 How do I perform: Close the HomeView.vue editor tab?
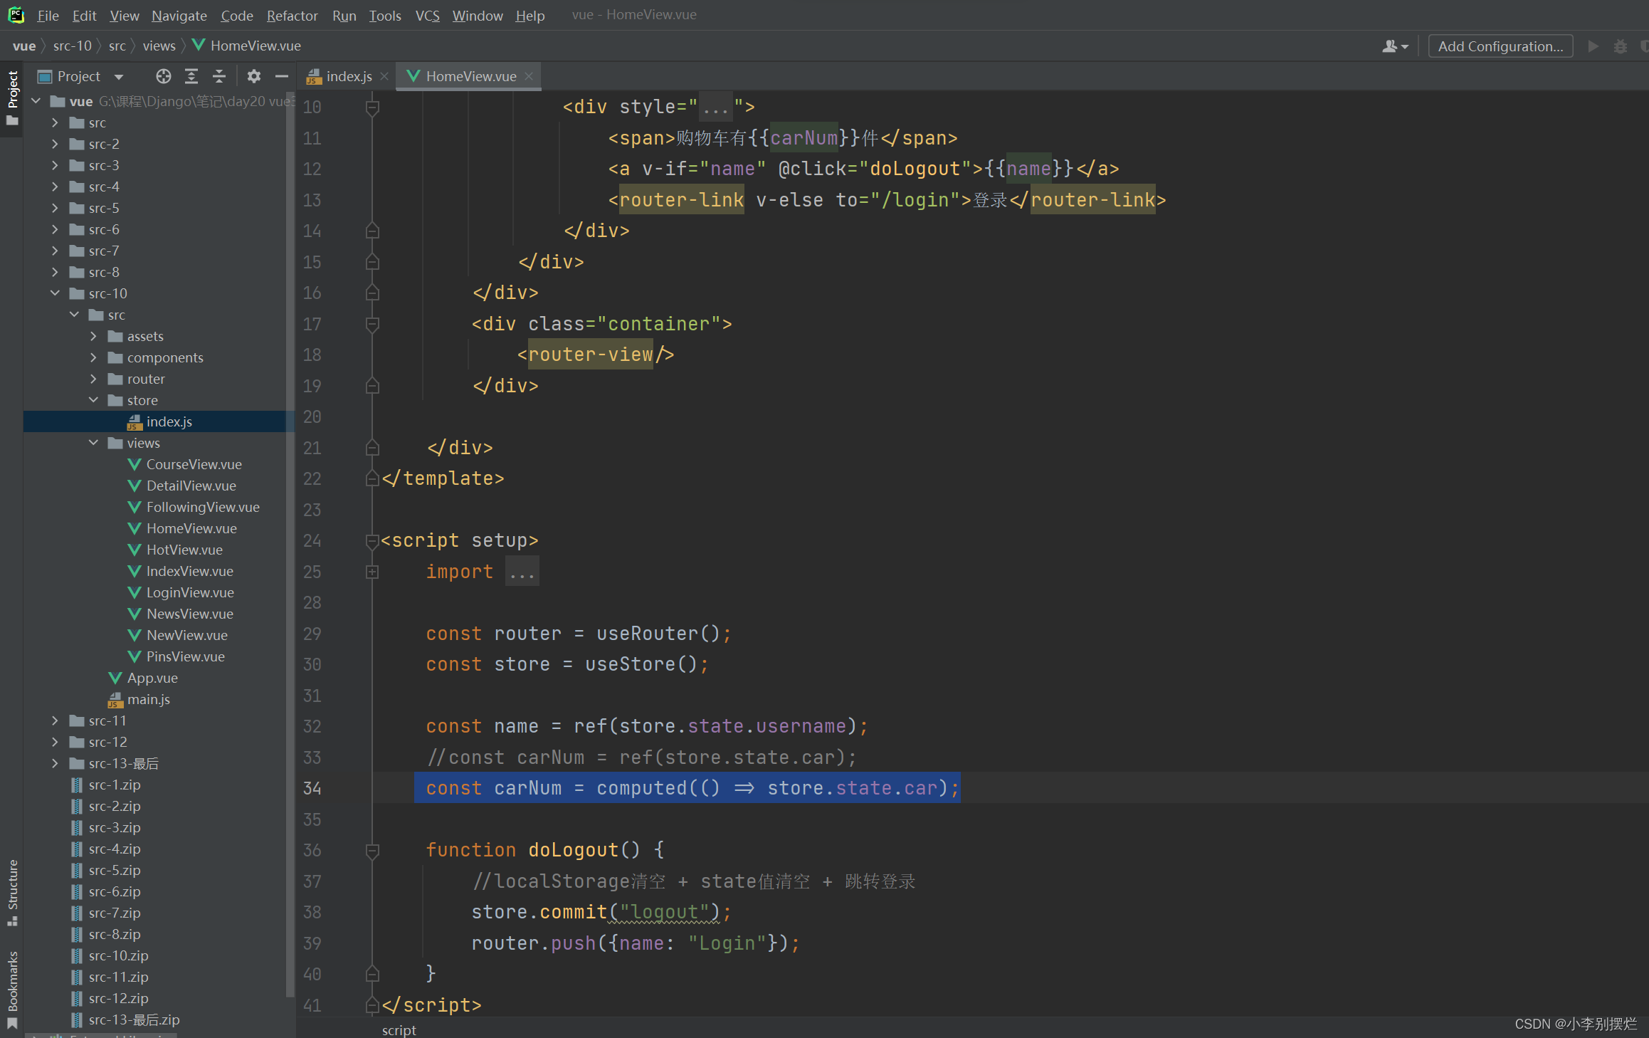point(529,76)
